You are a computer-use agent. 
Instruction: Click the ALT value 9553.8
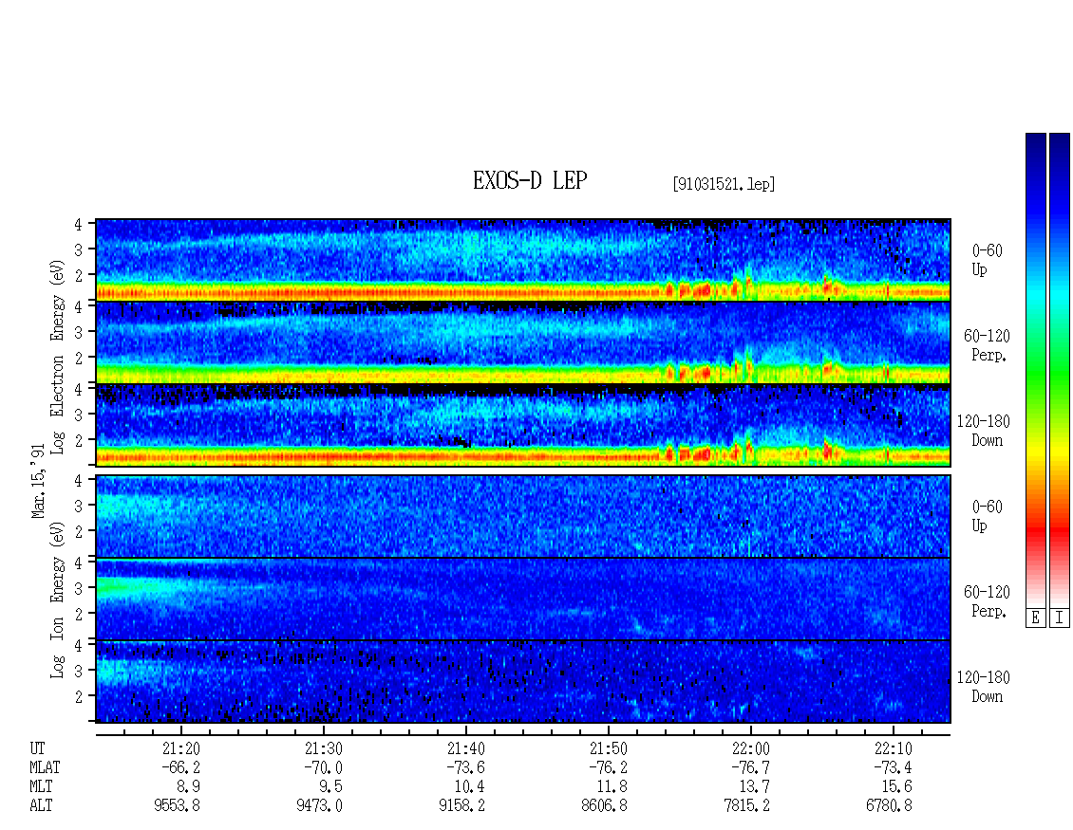(x=178, y=806)
